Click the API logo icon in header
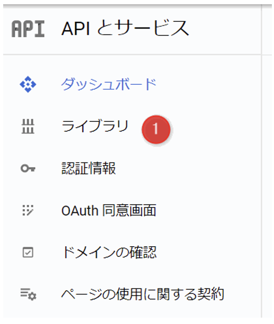Viewport: 274px width, 324px height. point(28,29)
